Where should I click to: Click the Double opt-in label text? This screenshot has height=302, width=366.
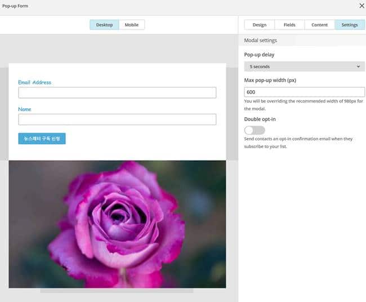260,119
